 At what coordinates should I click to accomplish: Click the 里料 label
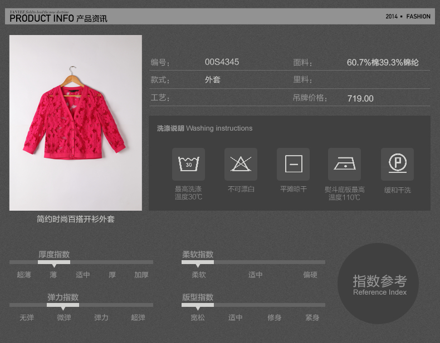coord(302,79)
